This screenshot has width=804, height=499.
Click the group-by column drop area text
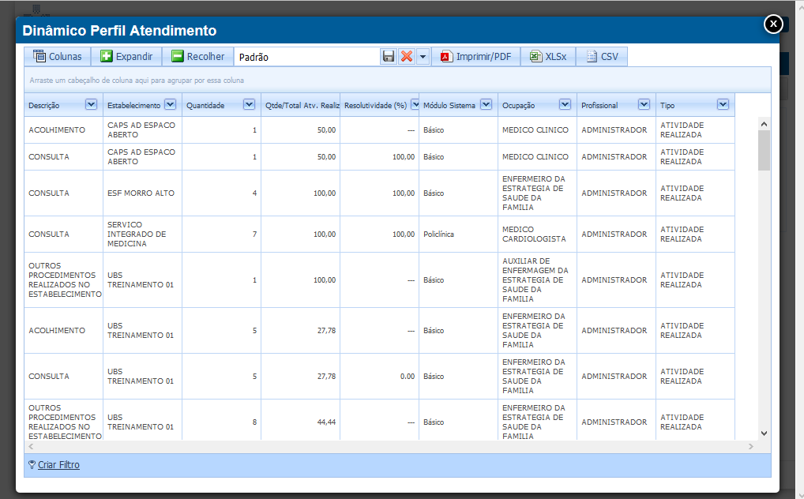click(137, 81)
